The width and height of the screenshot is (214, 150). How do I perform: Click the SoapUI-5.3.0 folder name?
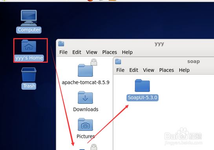point(143,98)
